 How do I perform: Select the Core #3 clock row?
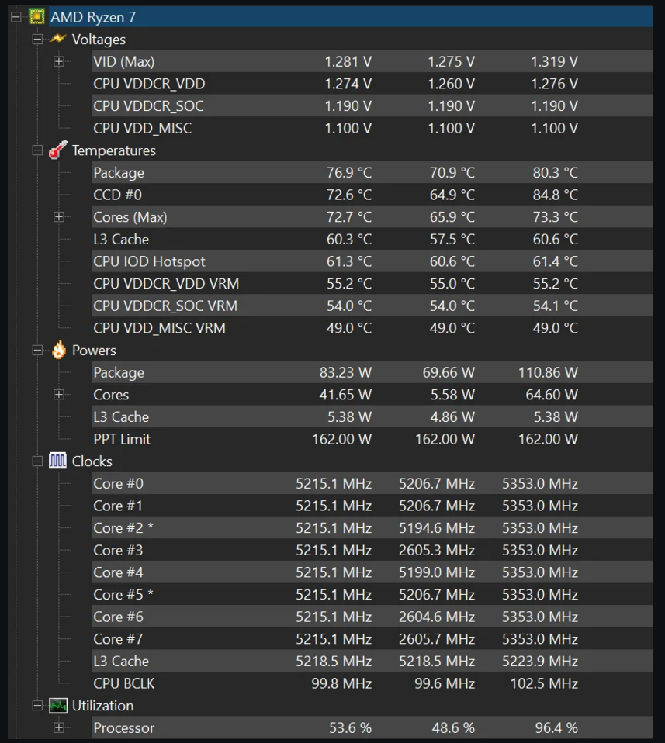coord(372,550)
